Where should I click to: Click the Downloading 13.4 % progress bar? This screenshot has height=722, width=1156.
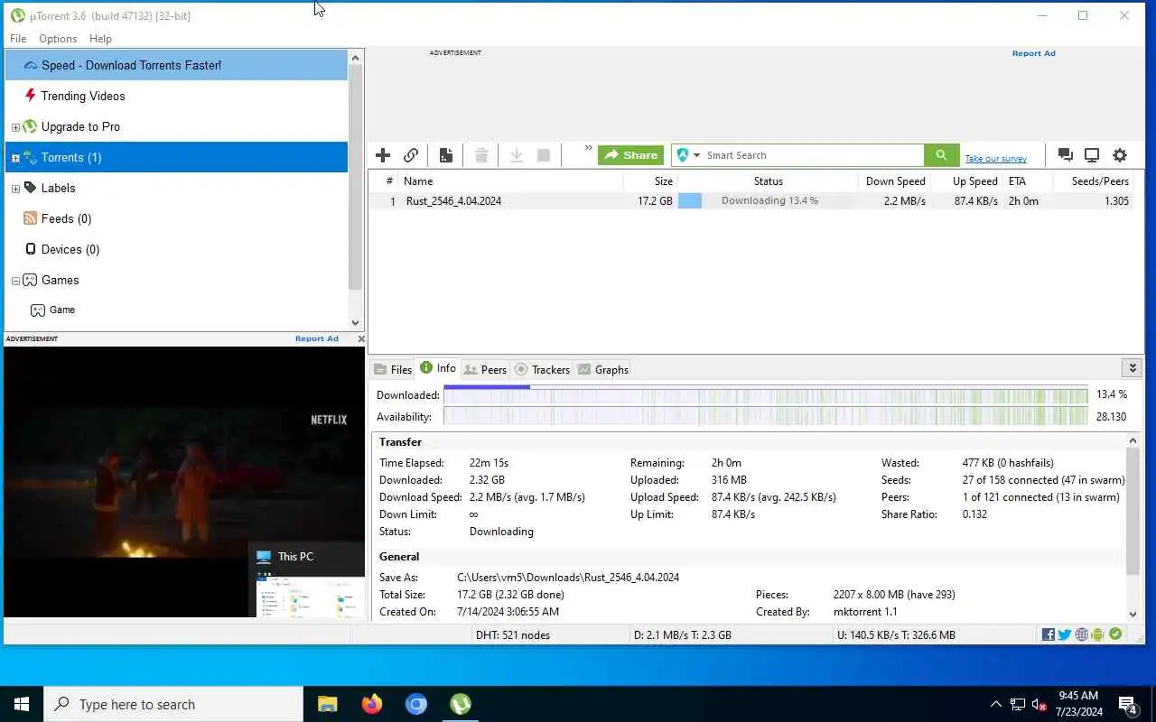pos(766,201)
